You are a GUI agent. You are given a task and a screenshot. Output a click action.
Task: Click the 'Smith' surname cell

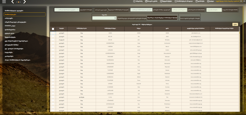coord(167,36)
